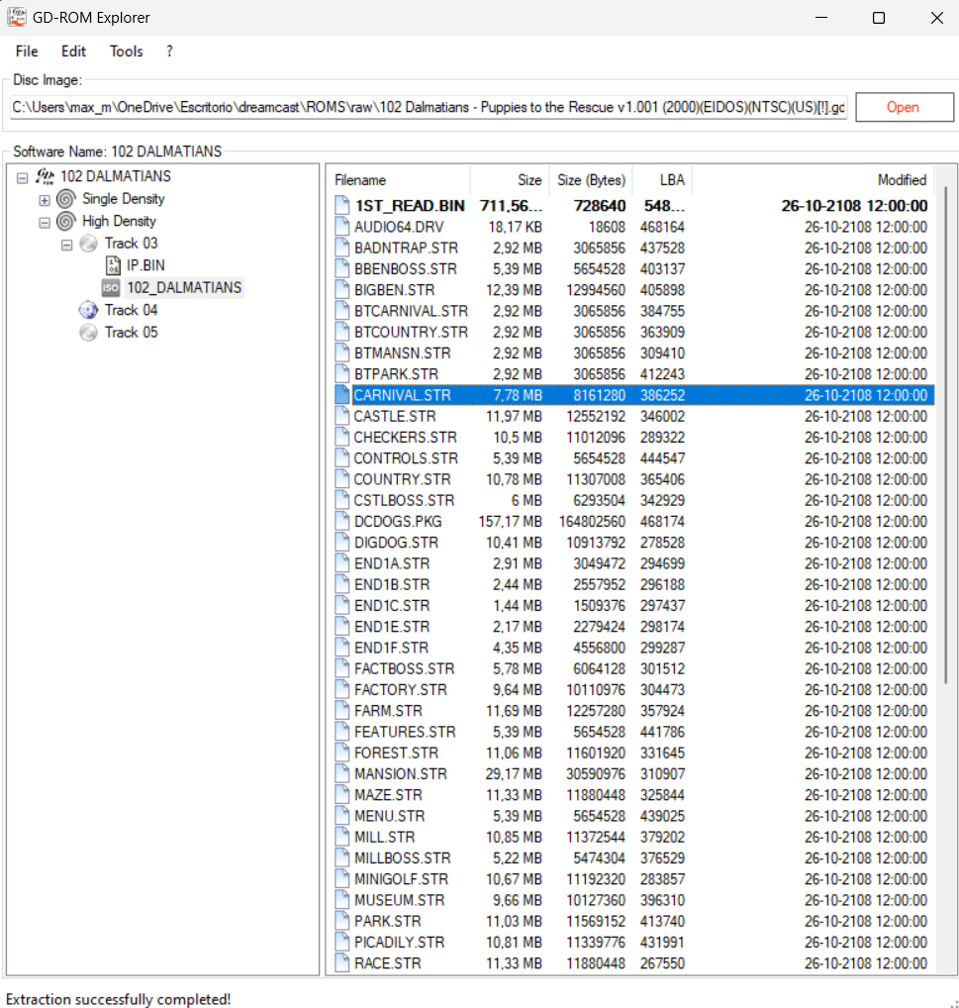The image size is (959, 1008).
Task: Select the FARM.STR file name
Action: click(x=388, y=711)
